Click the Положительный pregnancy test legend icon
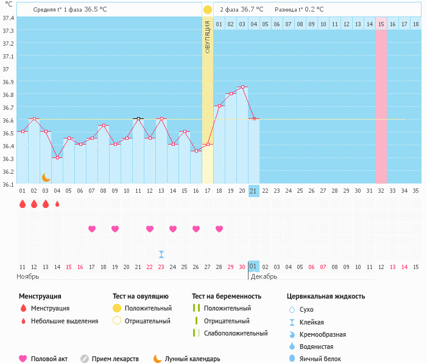The width and height of the screenshot is (427, 363). coord(196,308)
